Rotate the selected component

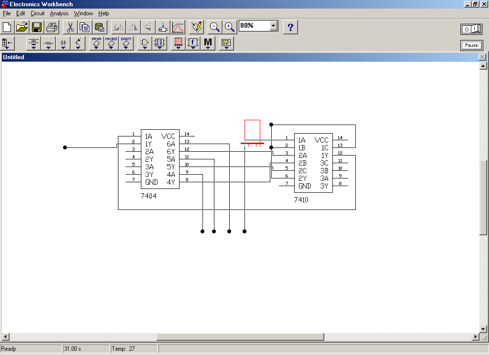(118, 27)
